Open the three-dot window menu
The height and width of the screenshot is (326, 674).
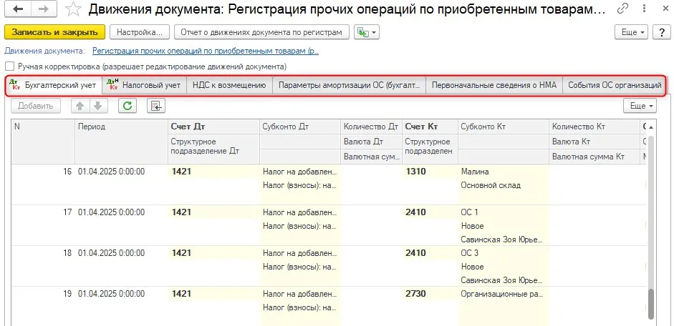click(x=643, y=9)
